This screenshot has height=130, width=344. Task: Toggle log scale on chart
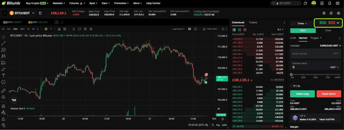coord(218,125)
